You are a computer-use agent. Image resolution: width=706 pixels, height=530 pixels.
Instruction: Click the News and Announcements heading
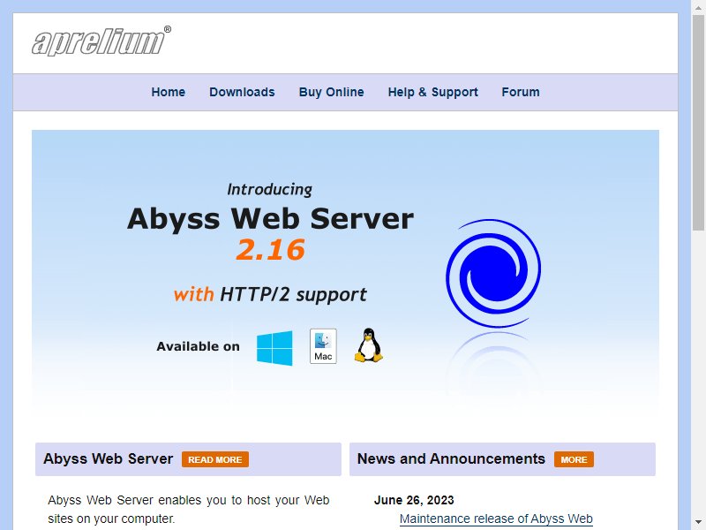click(x=451, y=458)
